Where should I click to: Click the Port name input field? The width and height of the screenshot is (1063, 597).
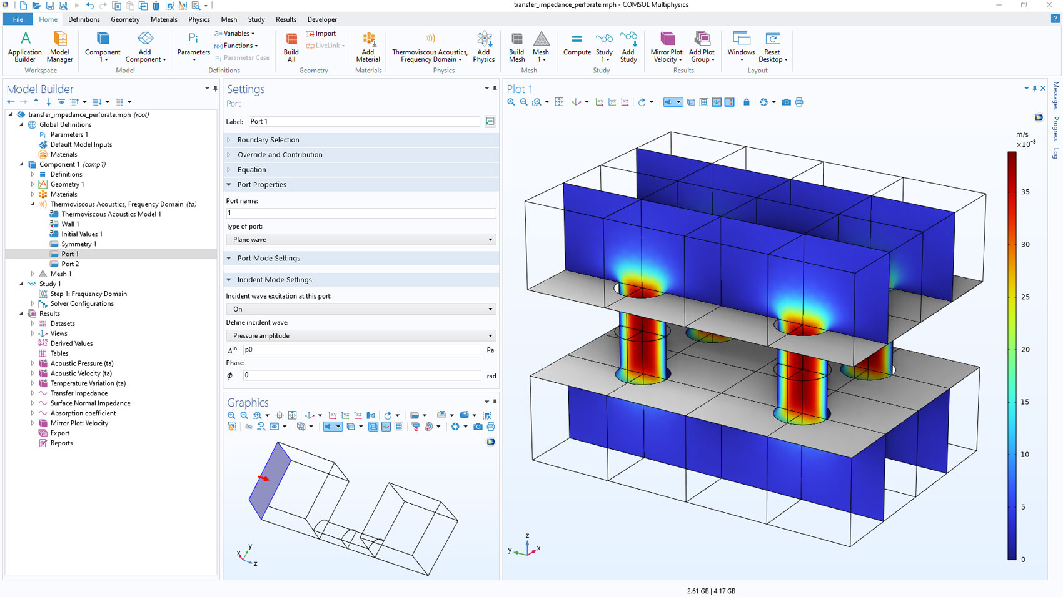coord(361,214)
